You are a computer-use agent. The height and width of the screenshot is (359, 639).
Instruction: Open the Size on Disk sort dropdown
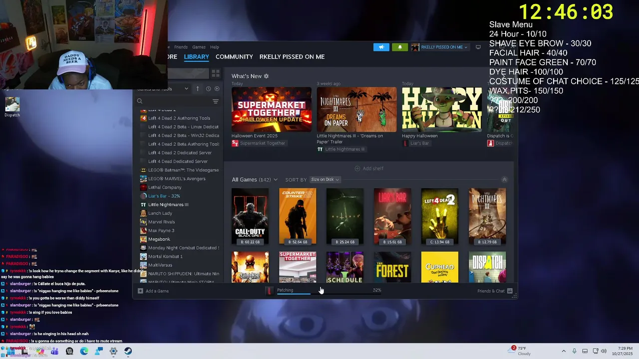[x=324, y=179]
